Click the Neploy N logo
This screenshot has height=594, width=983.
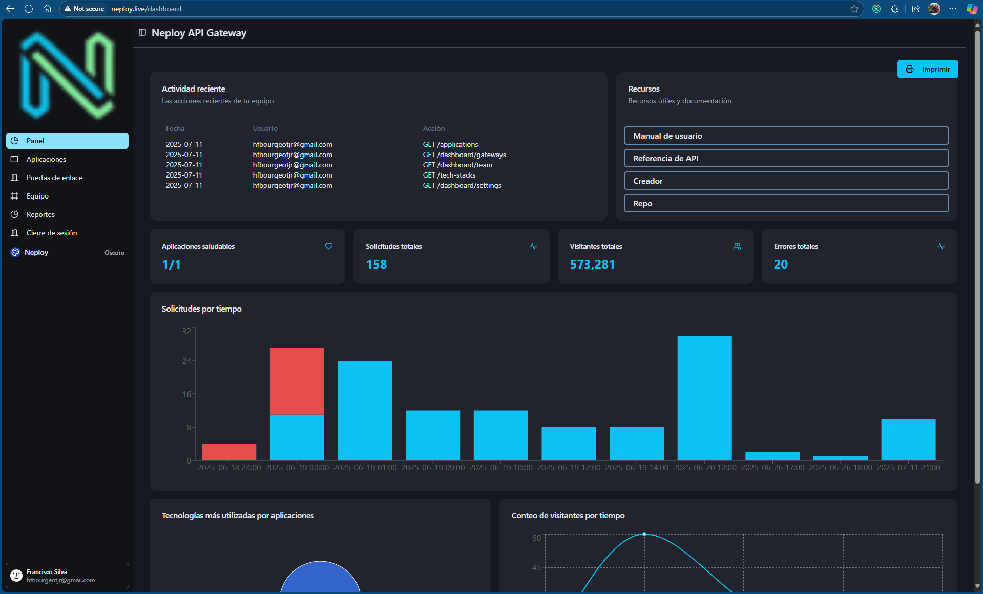[67, 75]
